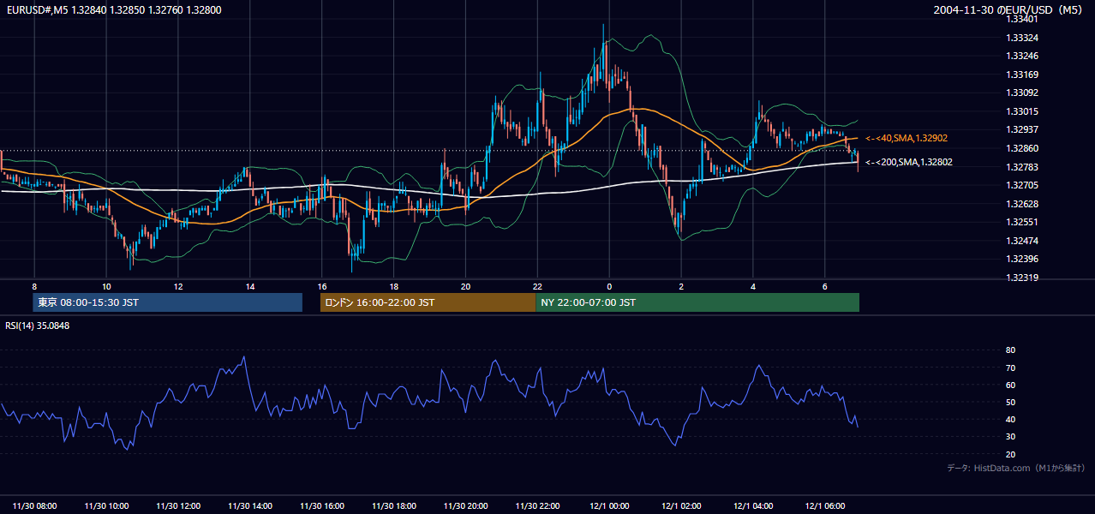Click the hour label 4 under the price chart
Viewport: 1095px width, 514px height.
point(753,286)
